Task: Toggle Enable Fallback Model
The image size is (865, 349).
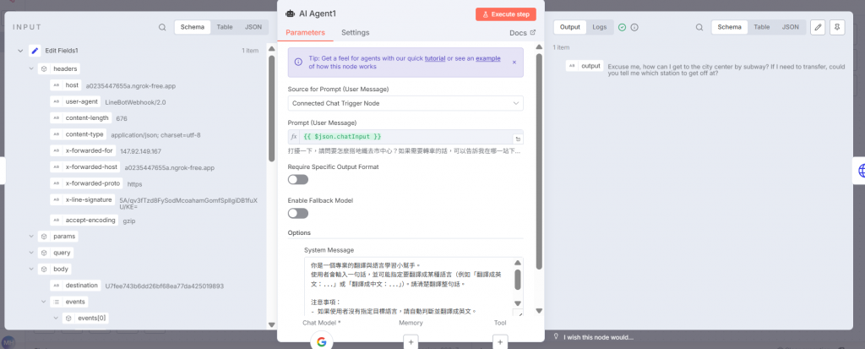Action: (298, 213)
